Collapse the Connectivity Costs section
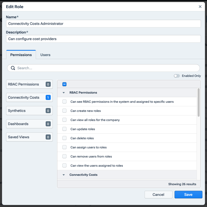The height and width of the screenshot is (207, 207). [x=63, y=175]
